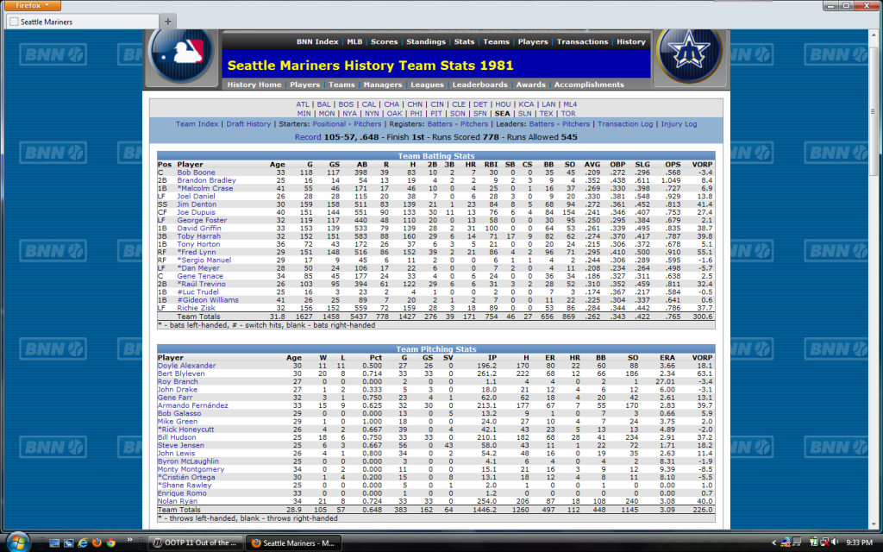Show hidden tray icons with the arrow
883x552 pixels.
coord(773,543)
